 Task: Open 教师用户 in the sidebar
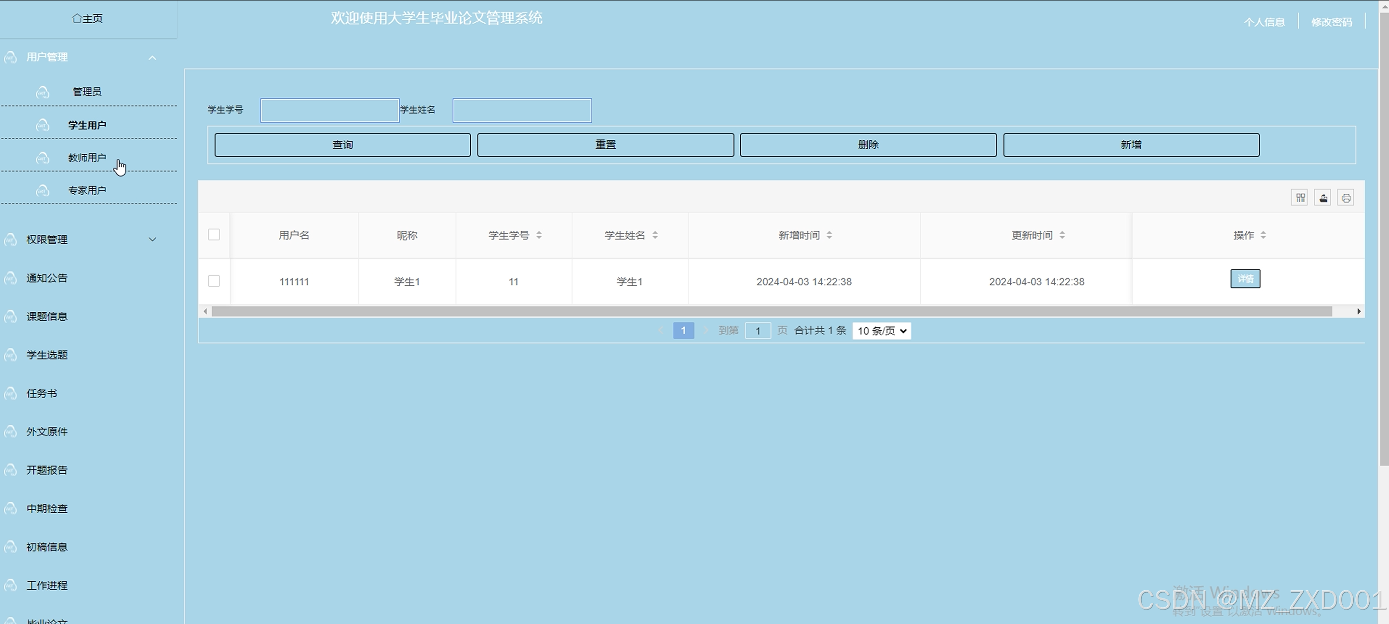tap(87, 158)
